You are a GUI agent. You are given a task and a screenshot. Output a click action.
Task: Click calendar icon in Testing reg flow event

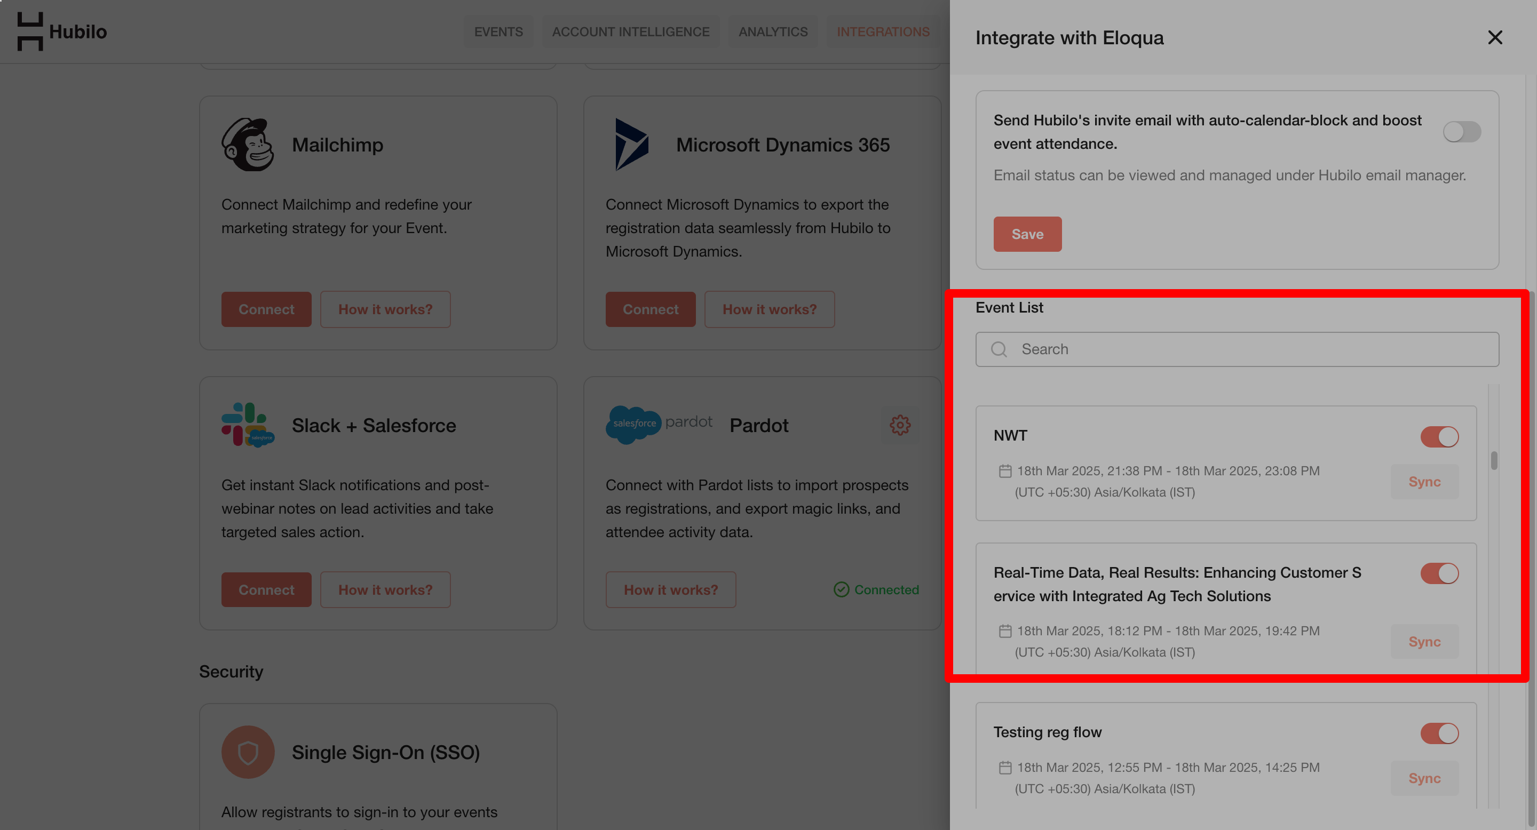point(1005,768)
